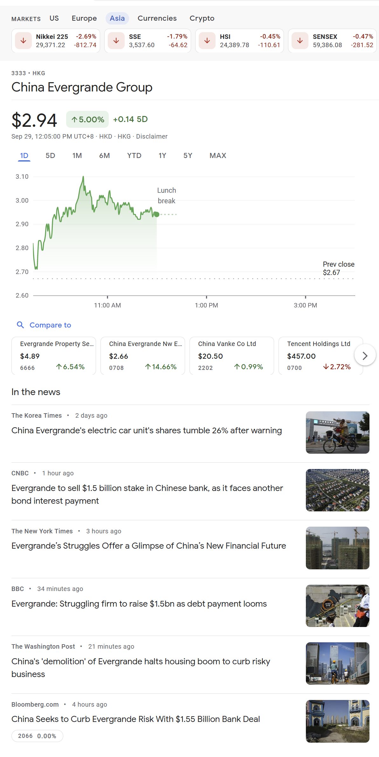
Task: Open the BBC article thumbnail image
Action: [337, 606]
